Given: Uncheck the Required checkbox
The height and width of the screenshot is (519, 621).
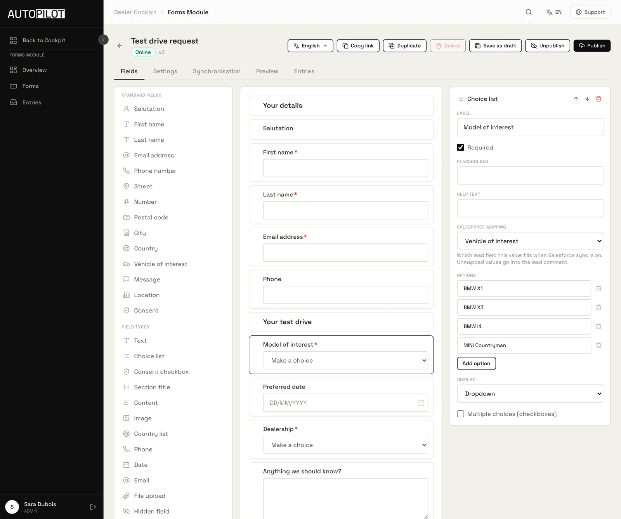Looking at the screenshot, I should 461,148.
